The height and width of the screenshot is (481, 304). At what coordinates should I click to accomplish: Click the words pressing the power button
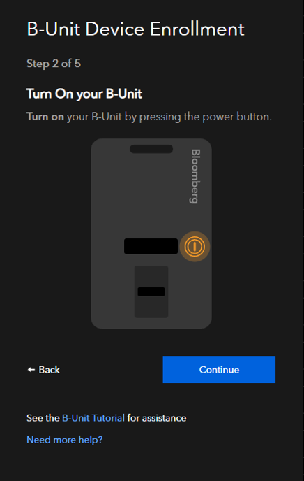pyautogui.click(x=205, y=117)
